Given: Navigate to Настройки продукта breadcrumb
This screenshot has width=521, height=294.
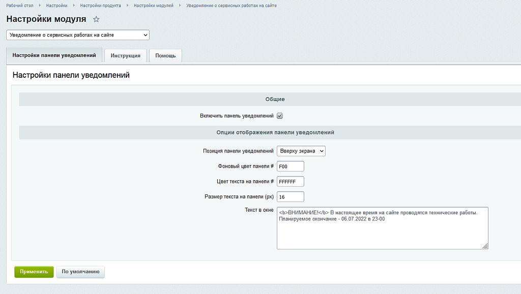Looking at the screenshot, I should click(100, 5).
